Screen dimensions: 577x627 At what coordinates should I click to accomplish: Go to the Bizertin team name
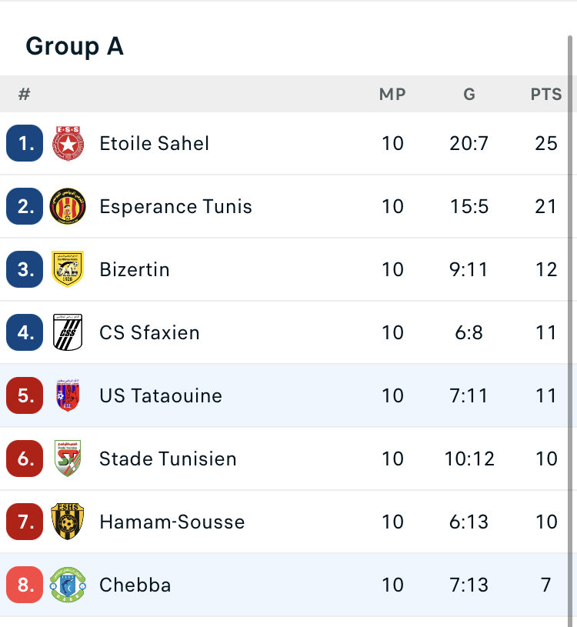[x=135, y=269]
